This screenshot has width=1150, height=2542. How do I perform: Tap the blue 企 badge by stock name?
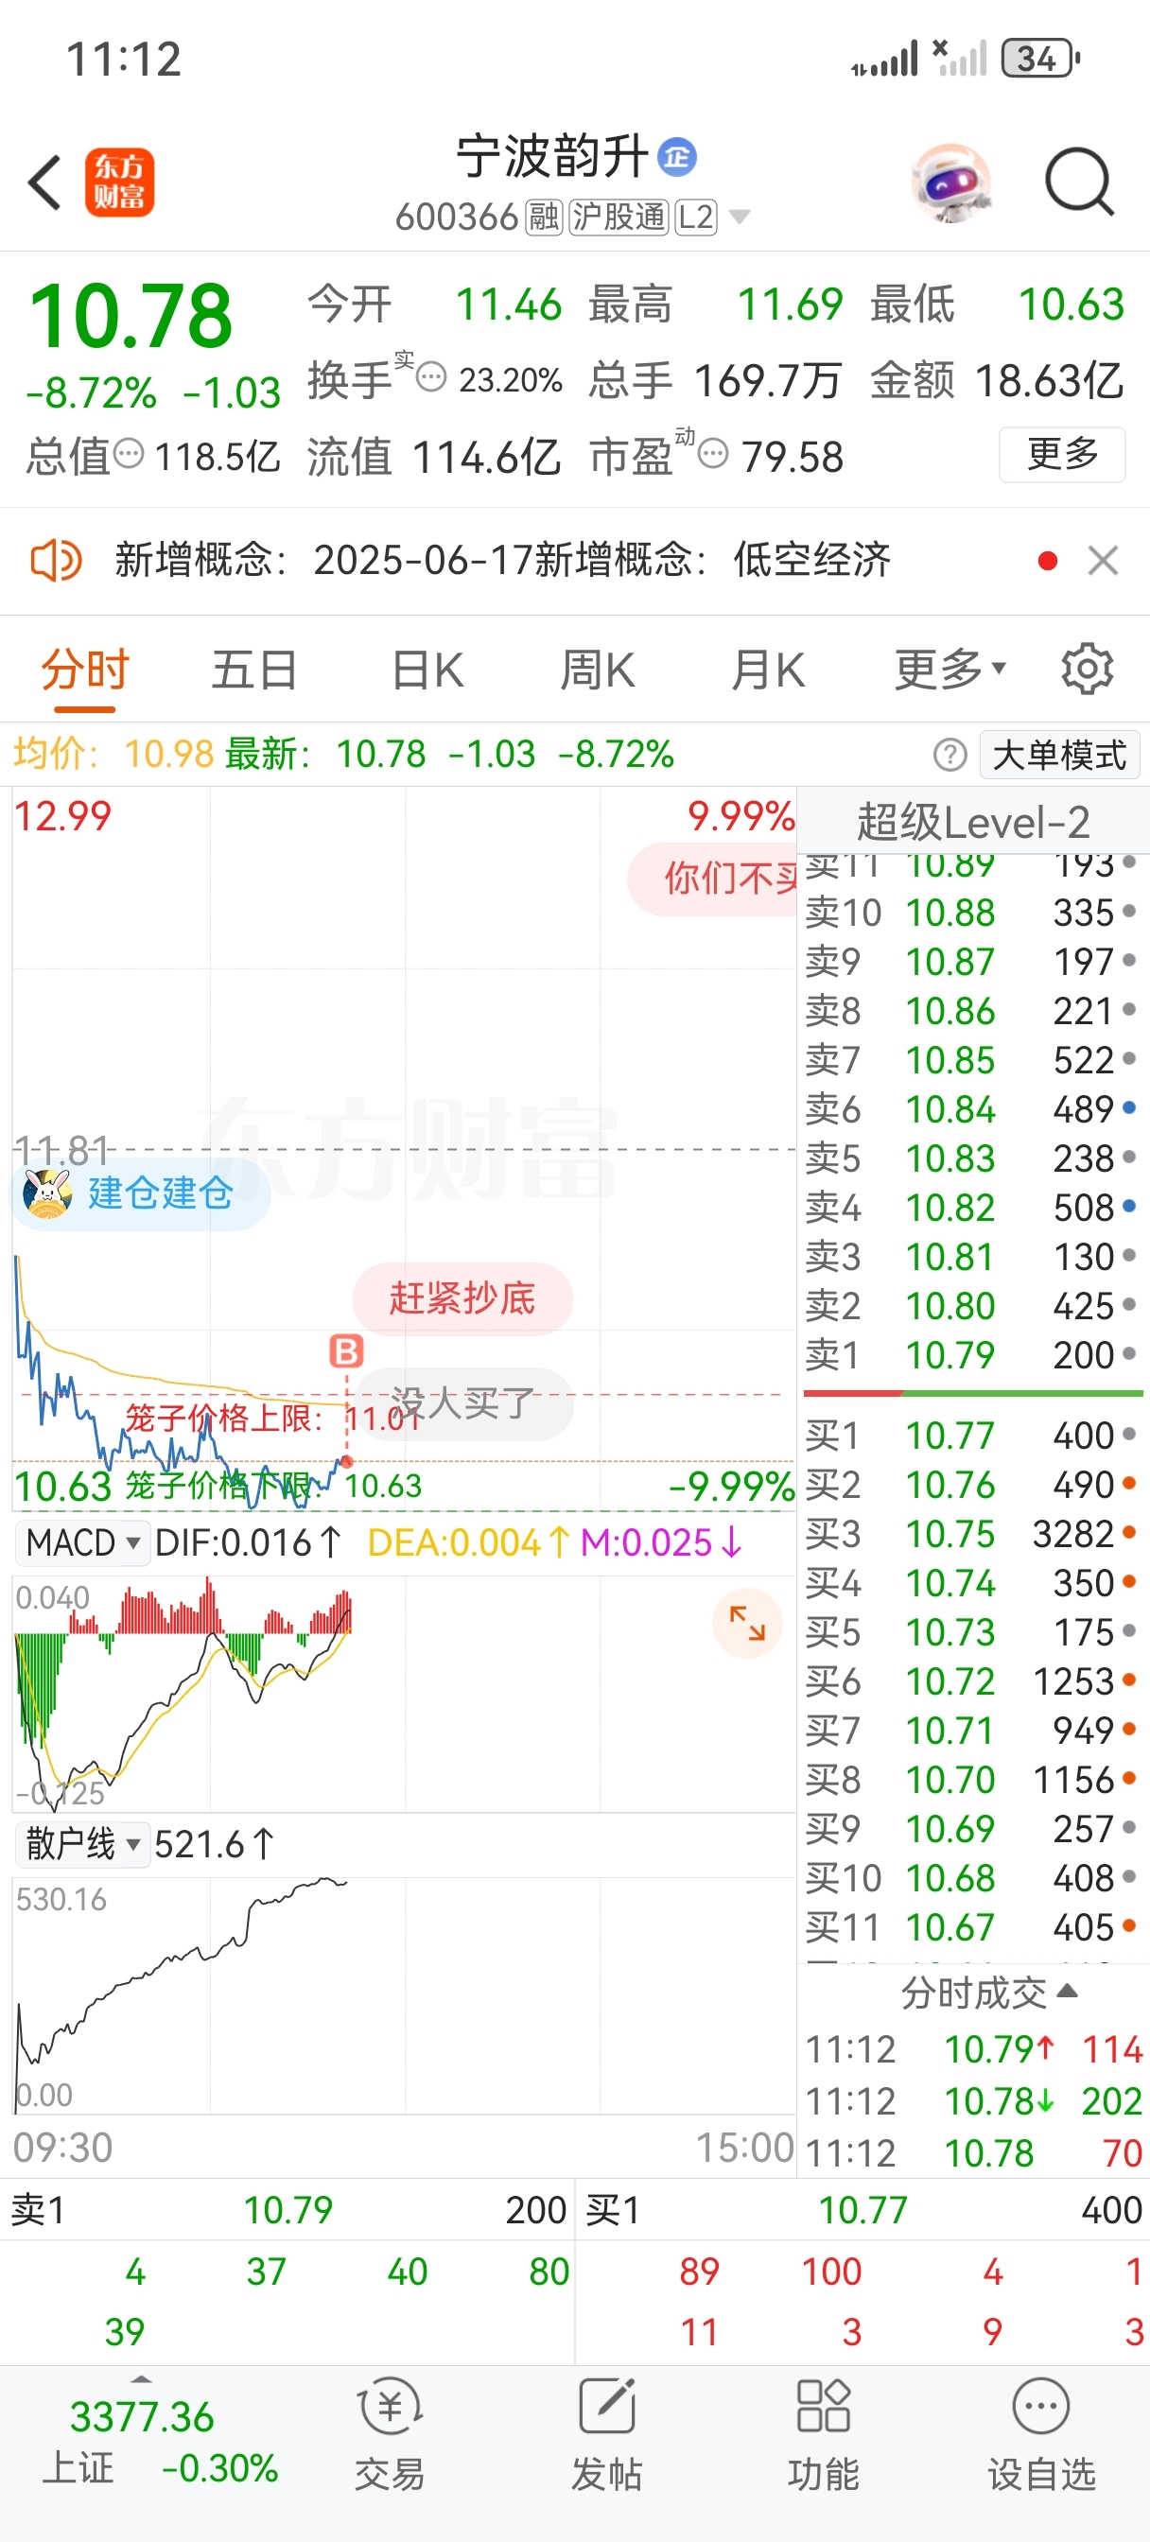coord(677,157)
